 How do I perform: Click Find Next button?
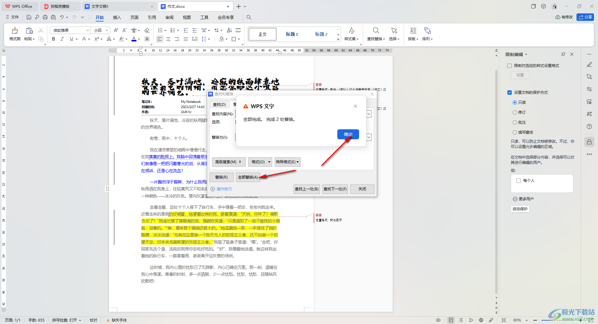click(335, 189)
